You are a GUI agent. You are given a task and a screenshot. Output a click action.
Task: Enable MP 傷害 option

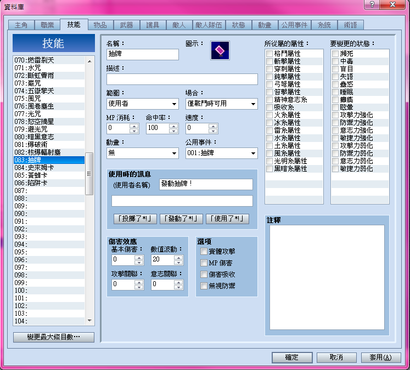click(x=204, y=263)
